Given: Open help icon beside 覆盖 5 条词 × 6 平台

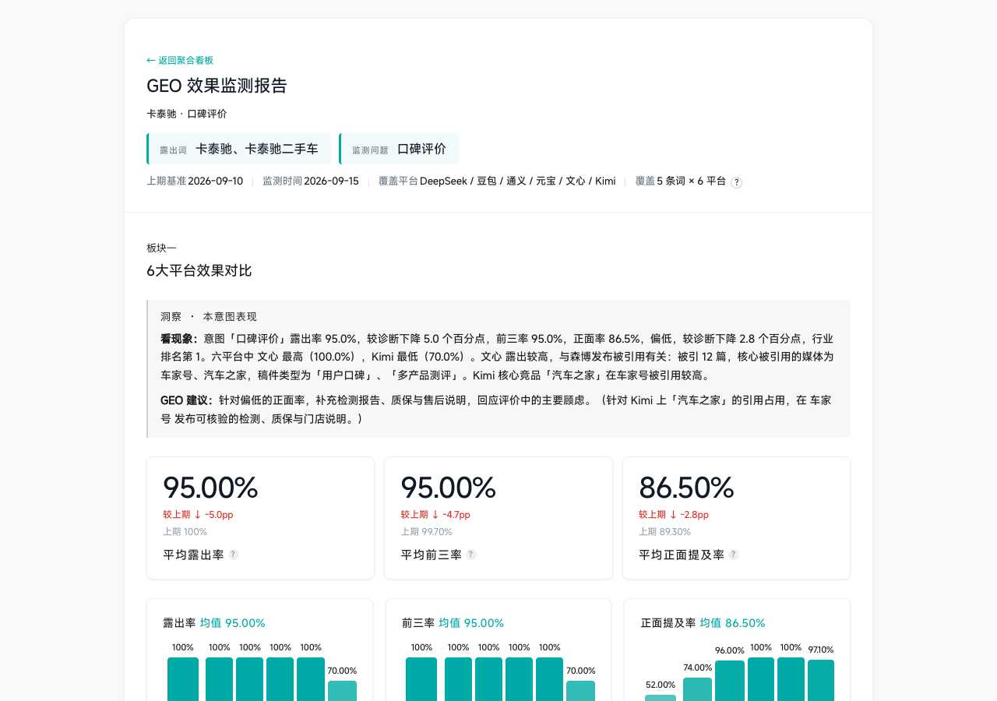Looking at the screenshot, I should (x=736, y=182).
